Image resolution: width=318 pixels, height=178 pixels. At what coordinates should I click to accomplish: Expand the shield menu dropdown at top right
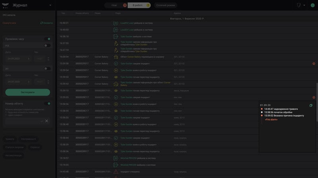tap(304, 5)
